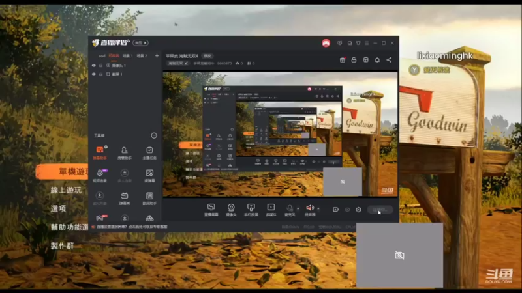Select 線上遊玩 in game menu
Screen dimensions: 522x293
point(66,190)
